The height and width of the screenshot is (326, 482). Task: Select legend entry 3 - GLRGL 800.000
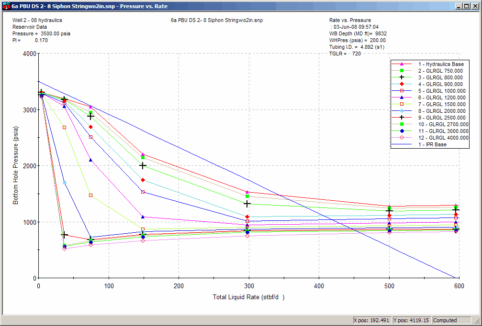pos(430,77)
